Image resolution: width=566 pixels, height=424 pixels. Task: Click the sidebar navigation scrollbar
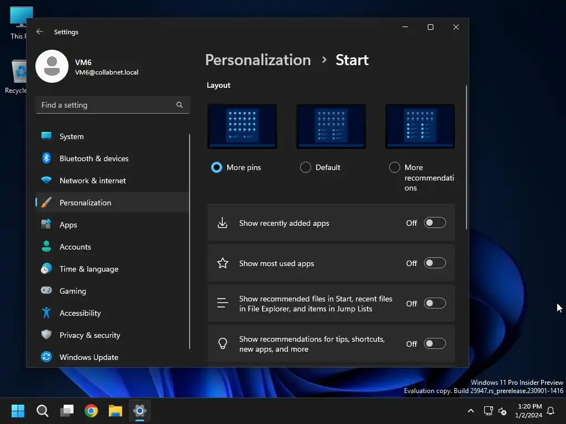pos(189,241)
